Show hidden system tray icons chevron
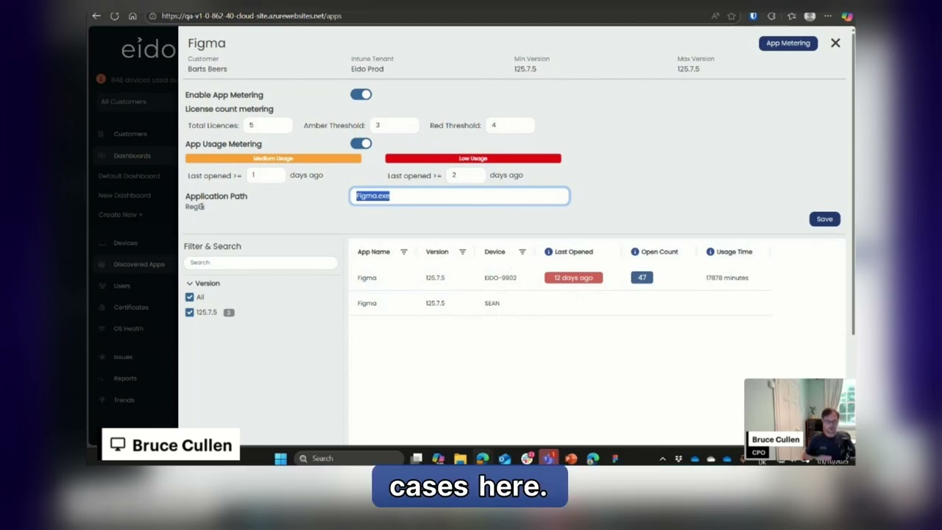The image size is (942, 530). click(x=662, y=459)
